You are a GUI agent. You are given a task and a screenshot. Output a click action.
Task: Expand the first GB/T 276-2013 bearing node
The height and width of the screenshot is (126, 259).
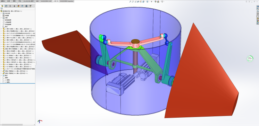point(1,33)
